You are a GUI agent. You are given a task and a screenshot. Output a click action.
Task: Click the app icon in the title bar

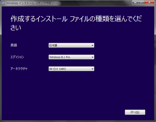[3, 3]
